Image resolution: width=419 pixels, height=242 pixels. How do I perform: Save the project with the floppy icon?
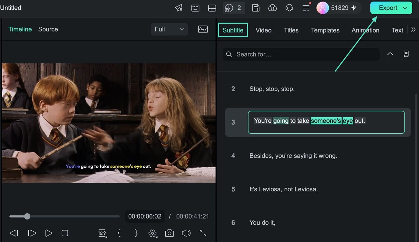click(256, 8)
